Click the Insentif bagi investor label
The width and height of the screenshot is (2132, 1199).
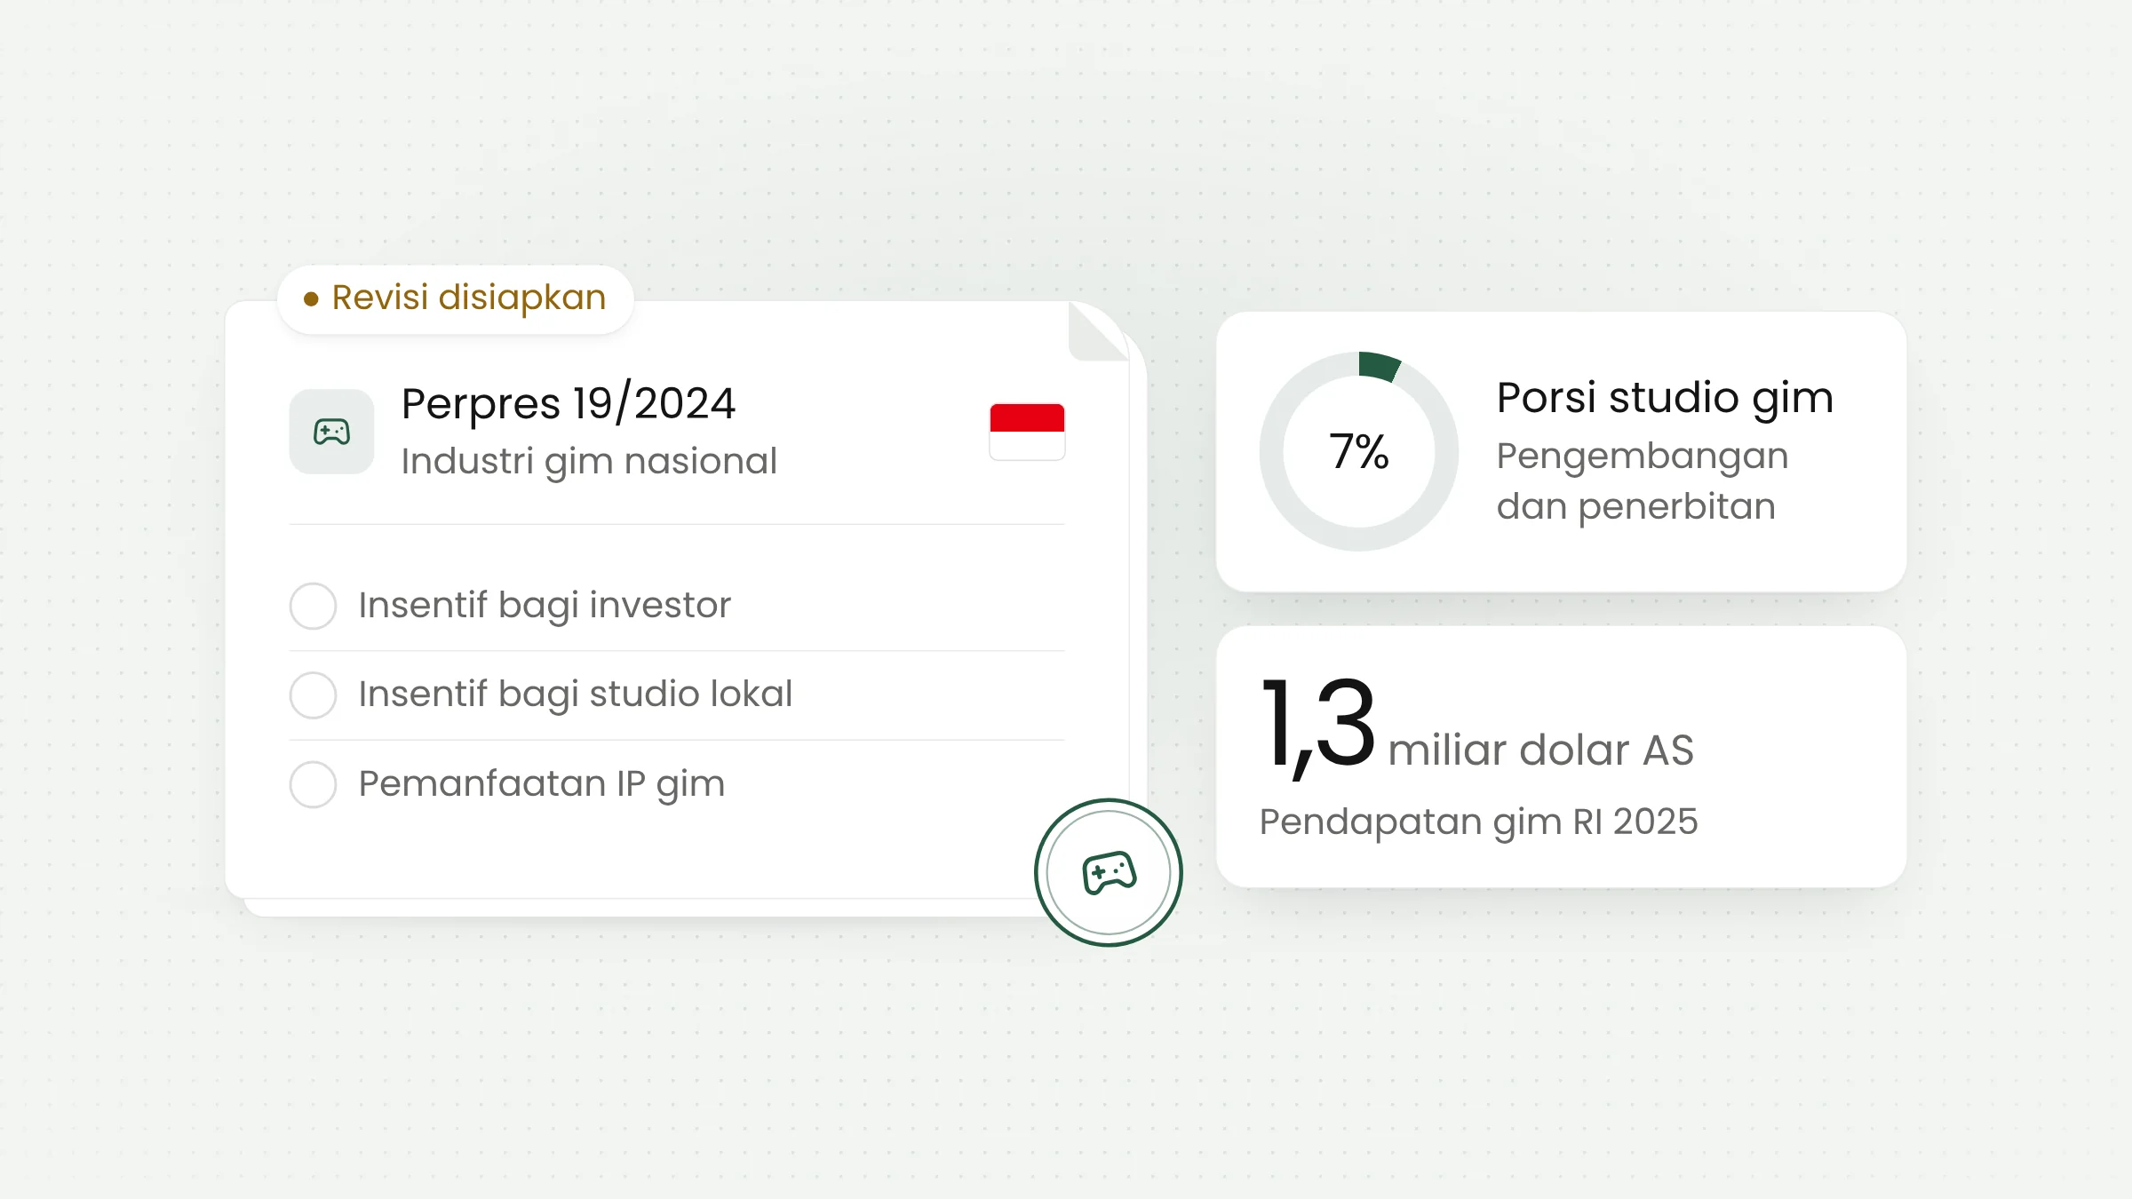[x=545, y=606]
